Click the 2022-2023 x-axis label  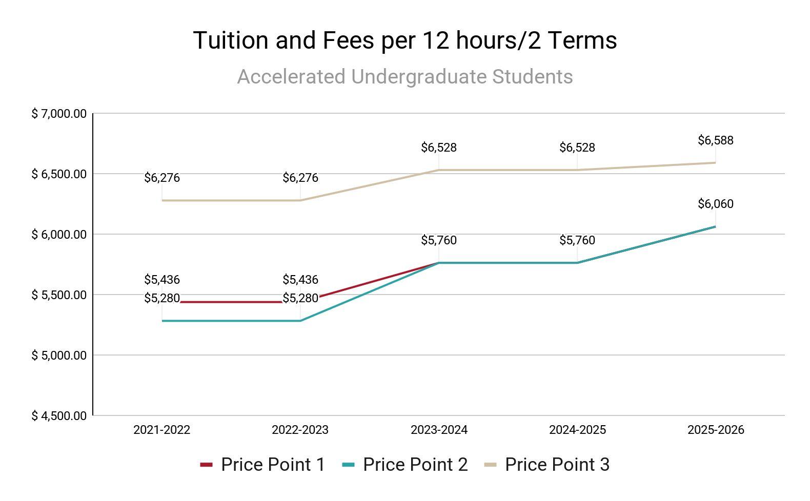point(300,430)
